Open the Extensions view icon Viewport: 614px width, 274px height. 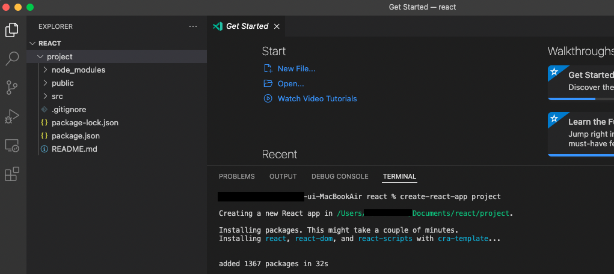tap(12, 174)
